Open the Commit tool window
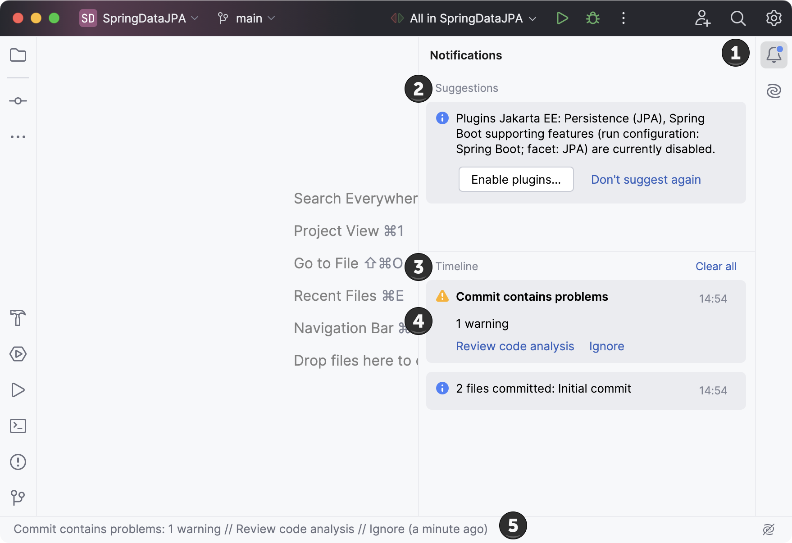792x543 pixels. pos(18,101)
